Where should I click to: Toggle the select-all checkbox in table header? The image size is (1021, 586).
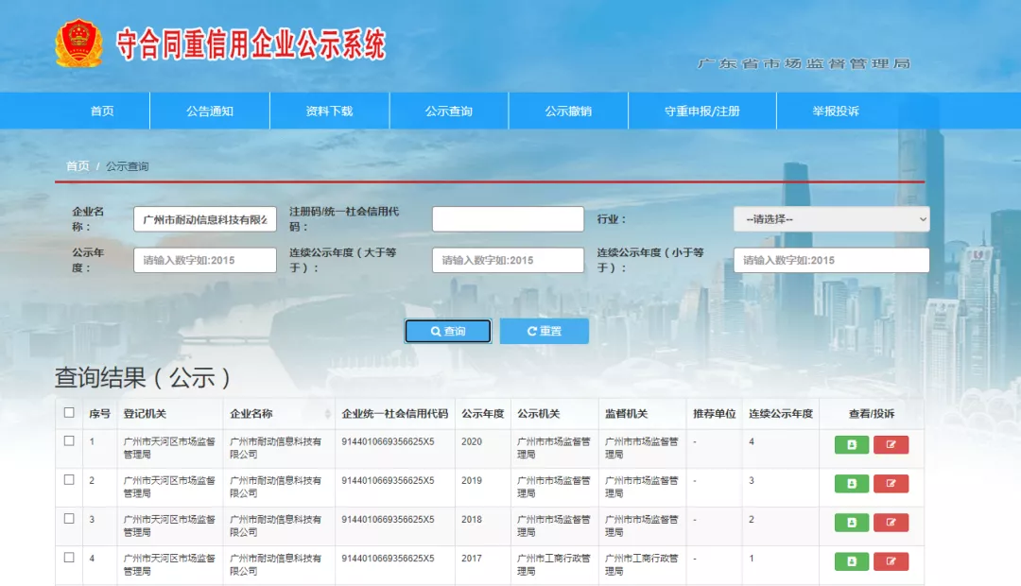coord(69,413)
